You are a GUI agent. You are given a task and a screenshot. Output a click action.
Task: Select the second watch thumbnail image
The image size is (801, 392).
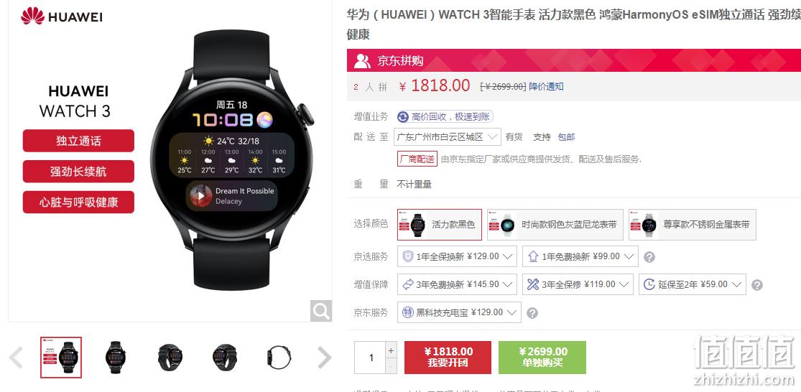coord(116,357)
